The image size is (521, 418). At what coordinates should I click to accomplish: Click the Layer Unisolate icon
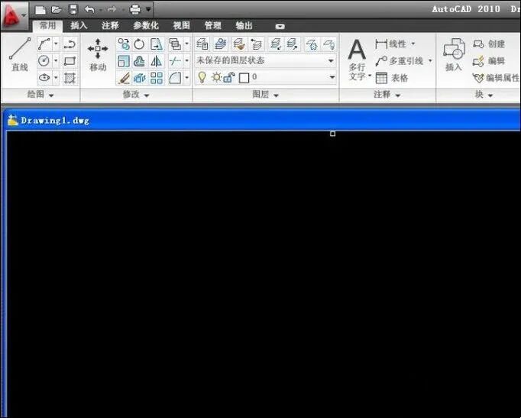coord(293,44)
